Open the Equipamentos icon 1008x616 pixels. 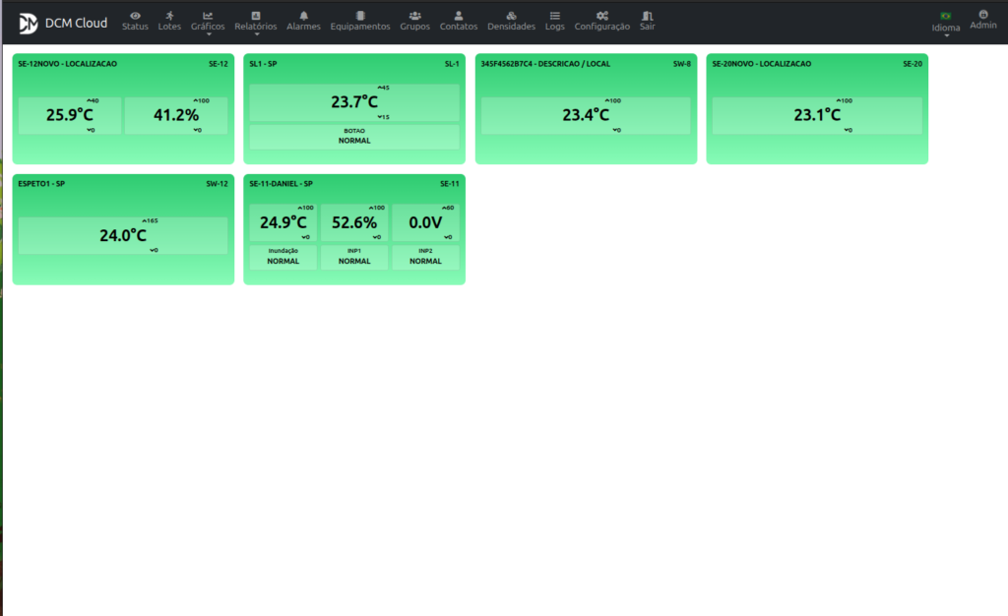click(x=360, y=16)
